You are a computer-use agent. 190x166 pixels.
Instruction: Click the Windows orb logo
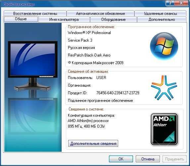[164, 46]
